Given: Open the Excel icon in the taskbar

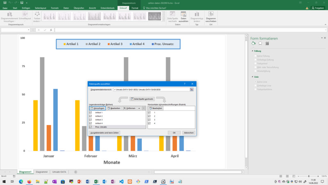Looking at the screenshot, I should click(96, 182).
